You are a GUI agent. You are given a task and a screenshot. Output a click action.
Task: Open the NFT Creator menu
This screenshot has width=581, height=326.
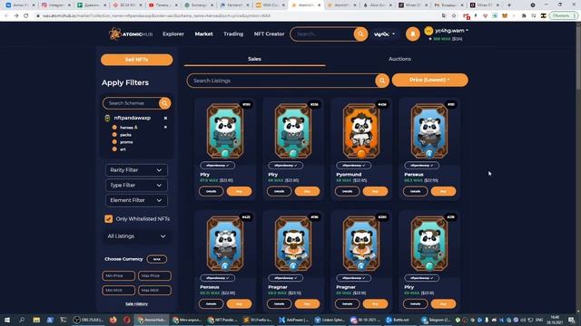[x=269, y=34]
